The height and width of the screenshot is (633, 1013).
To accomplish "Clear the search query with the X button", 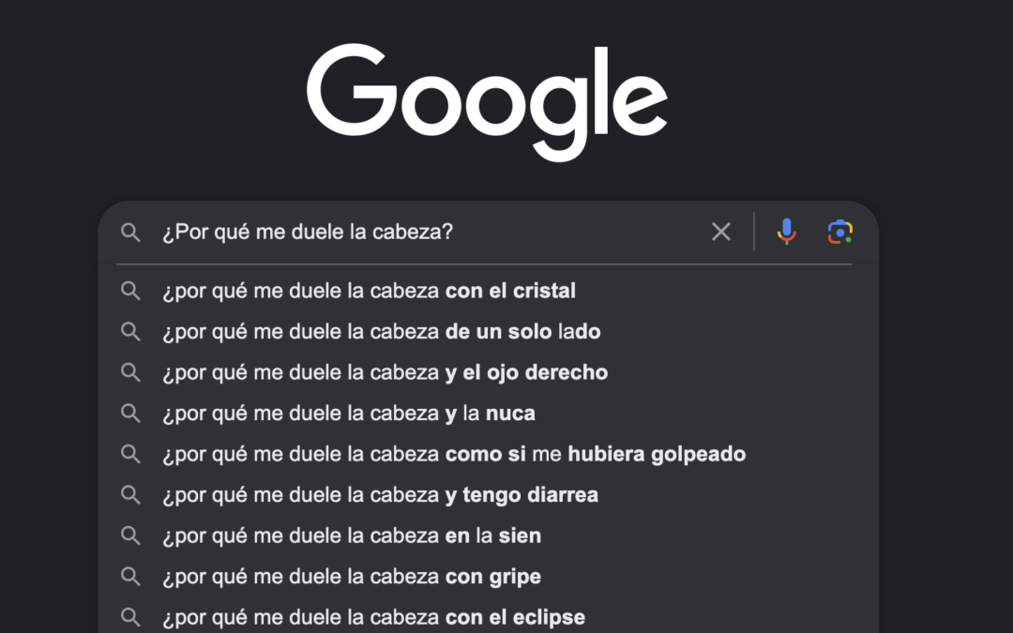I will coord(720,232).
